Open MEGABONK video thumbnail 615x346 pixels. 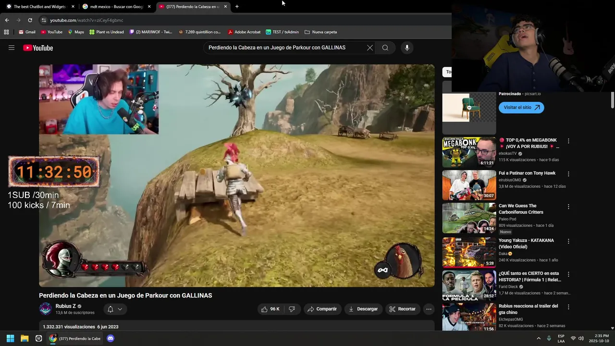(x=469, y=152)
